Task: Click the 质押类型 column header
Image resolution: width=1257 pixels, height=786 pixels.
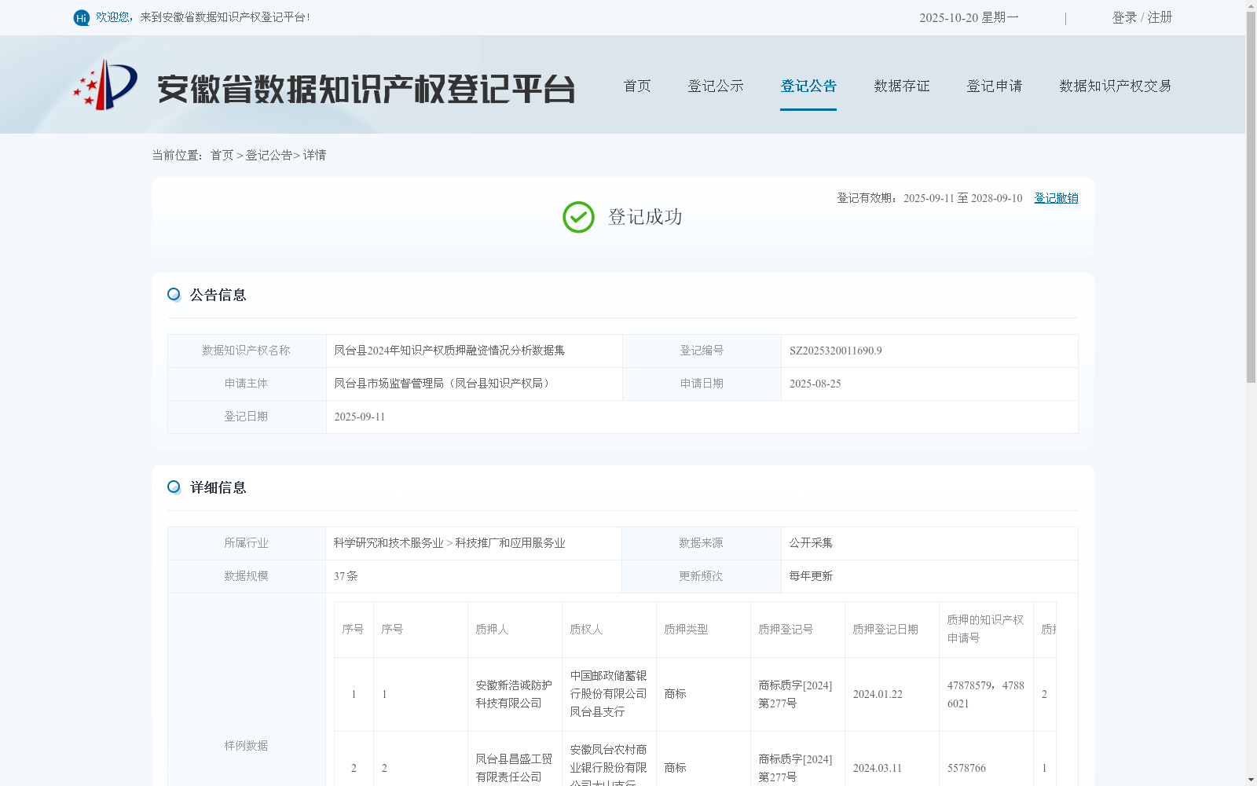Action: (x=686, y=630)
